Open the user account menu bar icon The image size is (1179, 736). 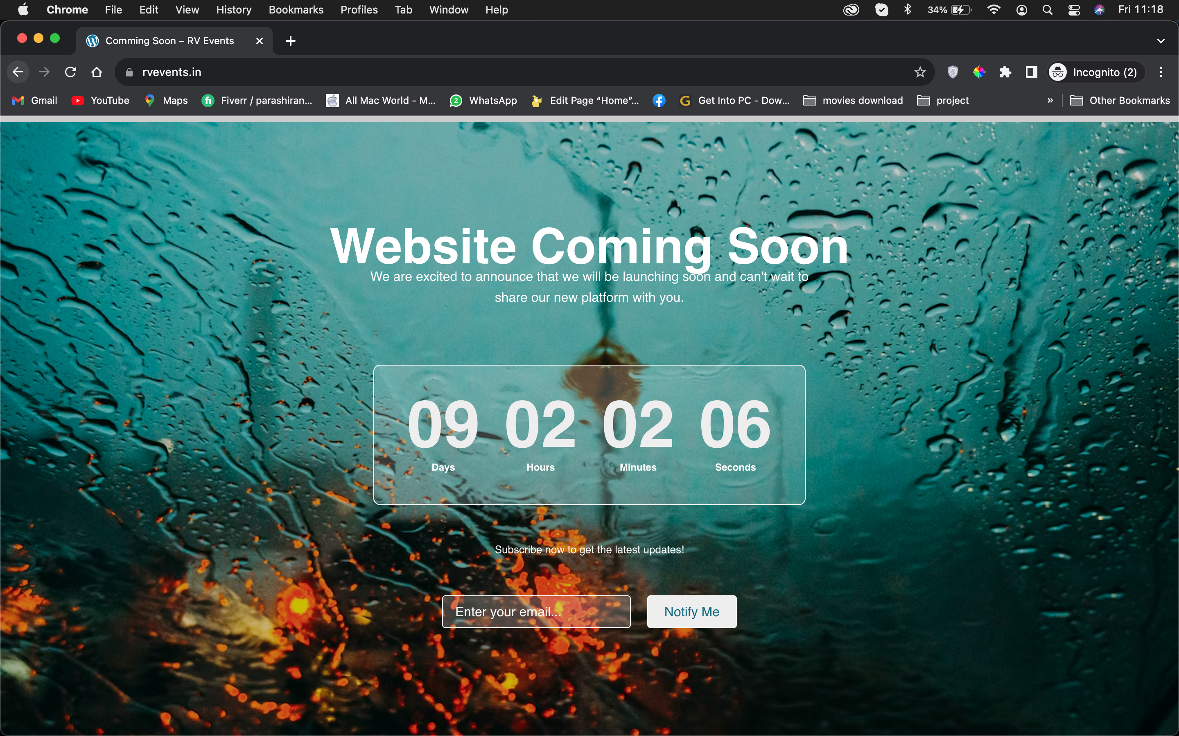pyautogui.click(x=1022, y=10)
